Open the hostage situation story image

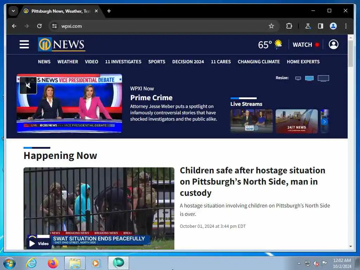(x=99, y=208)
